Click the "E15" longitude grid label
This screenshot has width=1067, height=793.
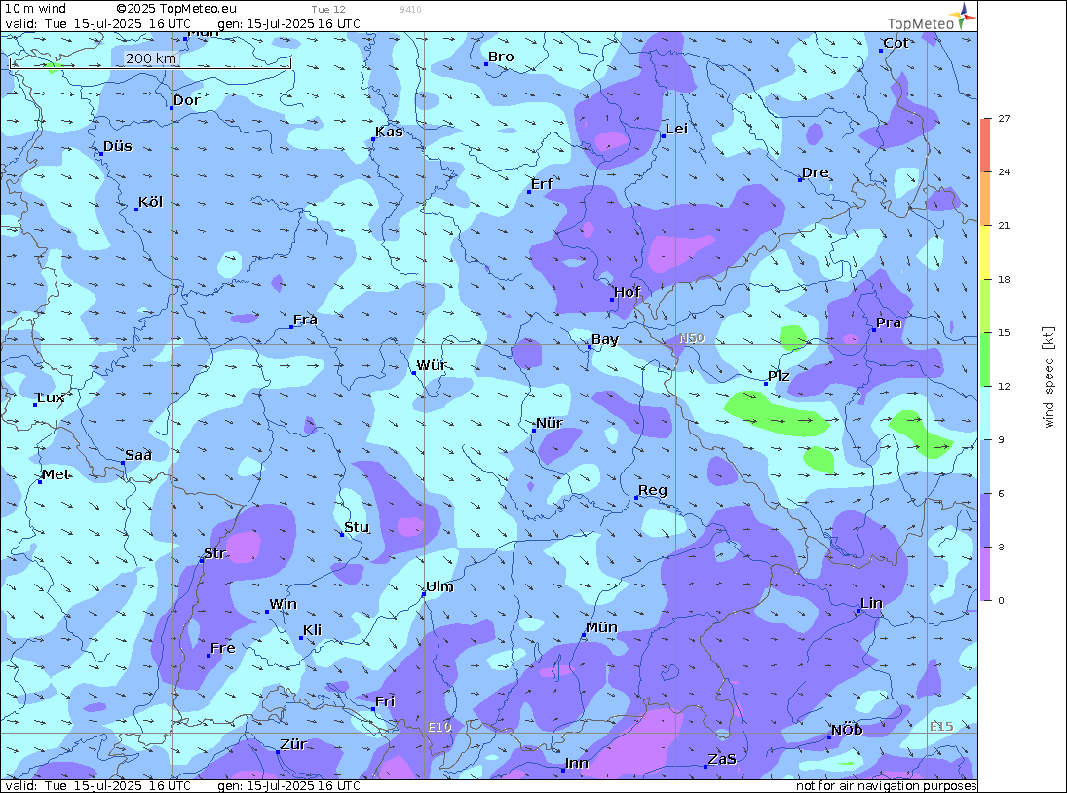941,727
